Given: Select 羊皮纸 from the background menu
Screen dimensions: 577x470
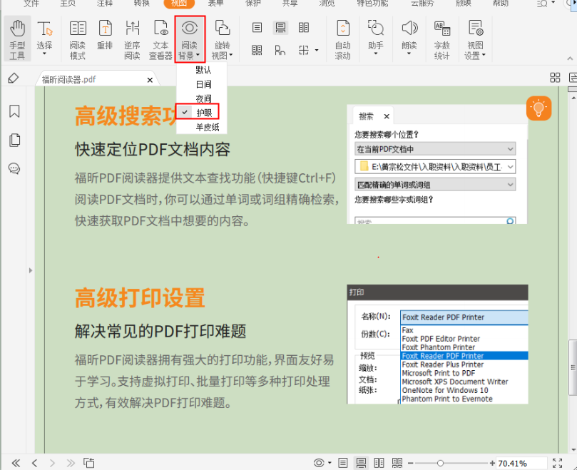Looking at the screenshot, I should pos(203,126).
